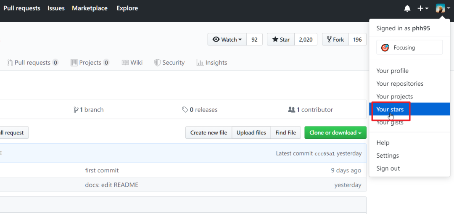This screenshot has height=214, width=454.
Task: Open the Wiki tab
Action: pyautogui.click(x=132, y=63)
